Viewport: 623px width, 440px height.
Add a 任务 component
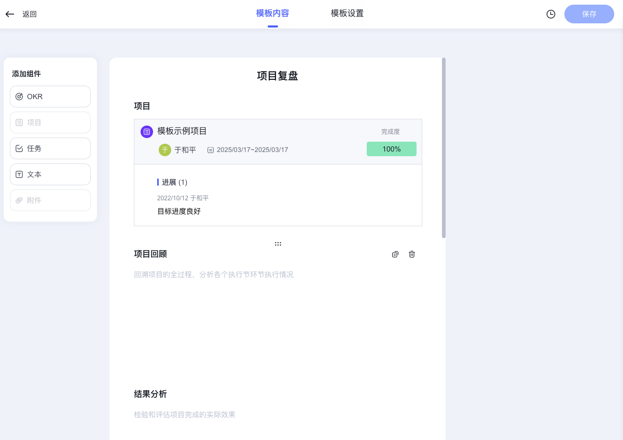(50, 148)
